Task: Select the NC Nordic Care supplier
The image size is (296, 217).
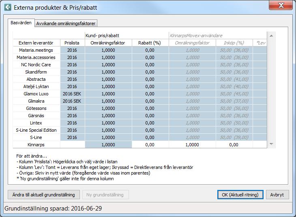Action: (x=36, y=65)
